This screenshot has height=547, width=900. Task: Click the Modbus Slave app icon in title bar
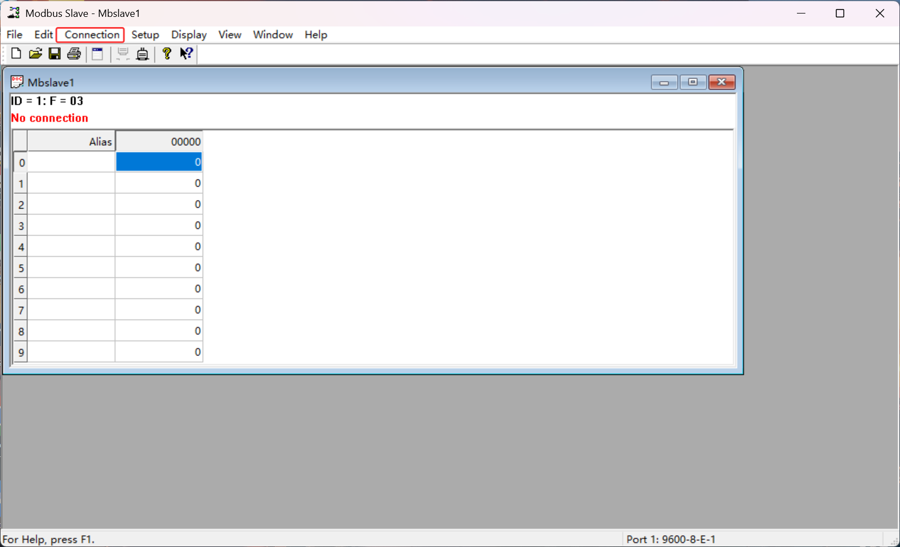(14, 13)
